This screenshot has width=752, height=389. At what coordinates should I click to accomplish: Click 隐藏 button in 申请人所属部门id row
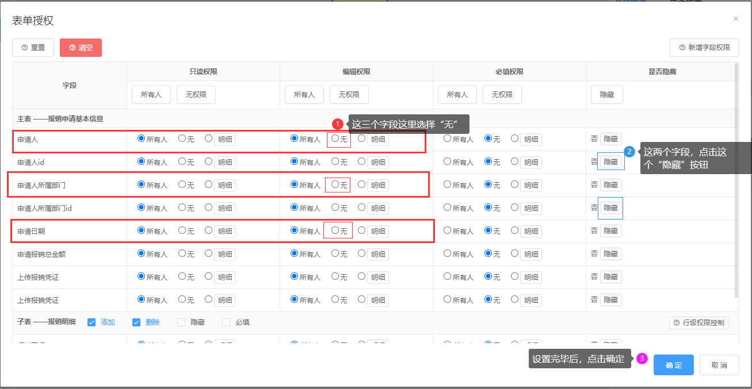(610, 208)
